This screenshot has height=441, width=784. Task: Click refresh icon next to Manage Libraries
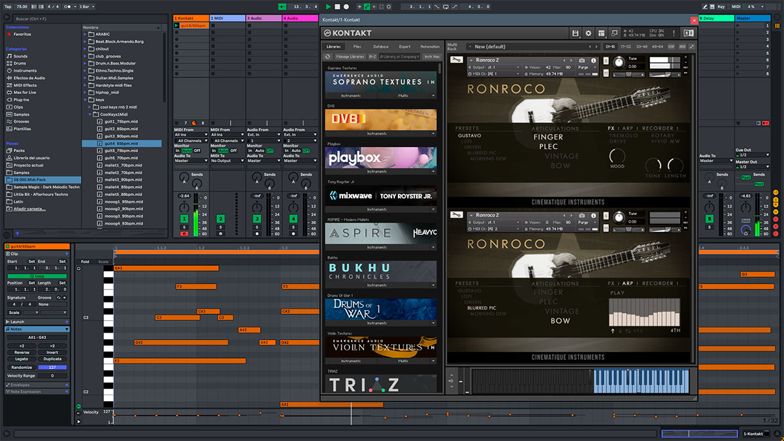point(328,57)
